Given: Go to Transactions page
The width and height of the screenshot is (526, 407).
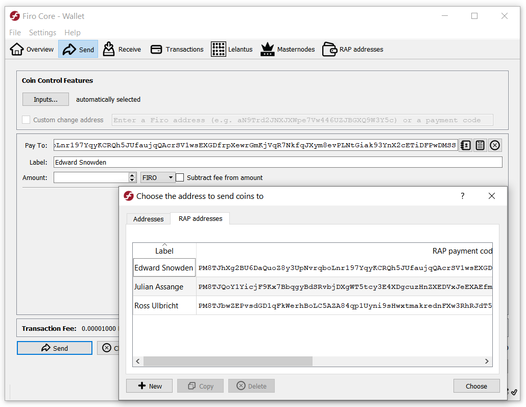Looking at the screenshot, I should click(177, 50).
